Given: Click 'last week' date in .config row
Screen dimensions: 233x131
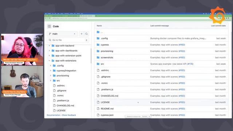Looking at the screenshot, I should point(221,38).
